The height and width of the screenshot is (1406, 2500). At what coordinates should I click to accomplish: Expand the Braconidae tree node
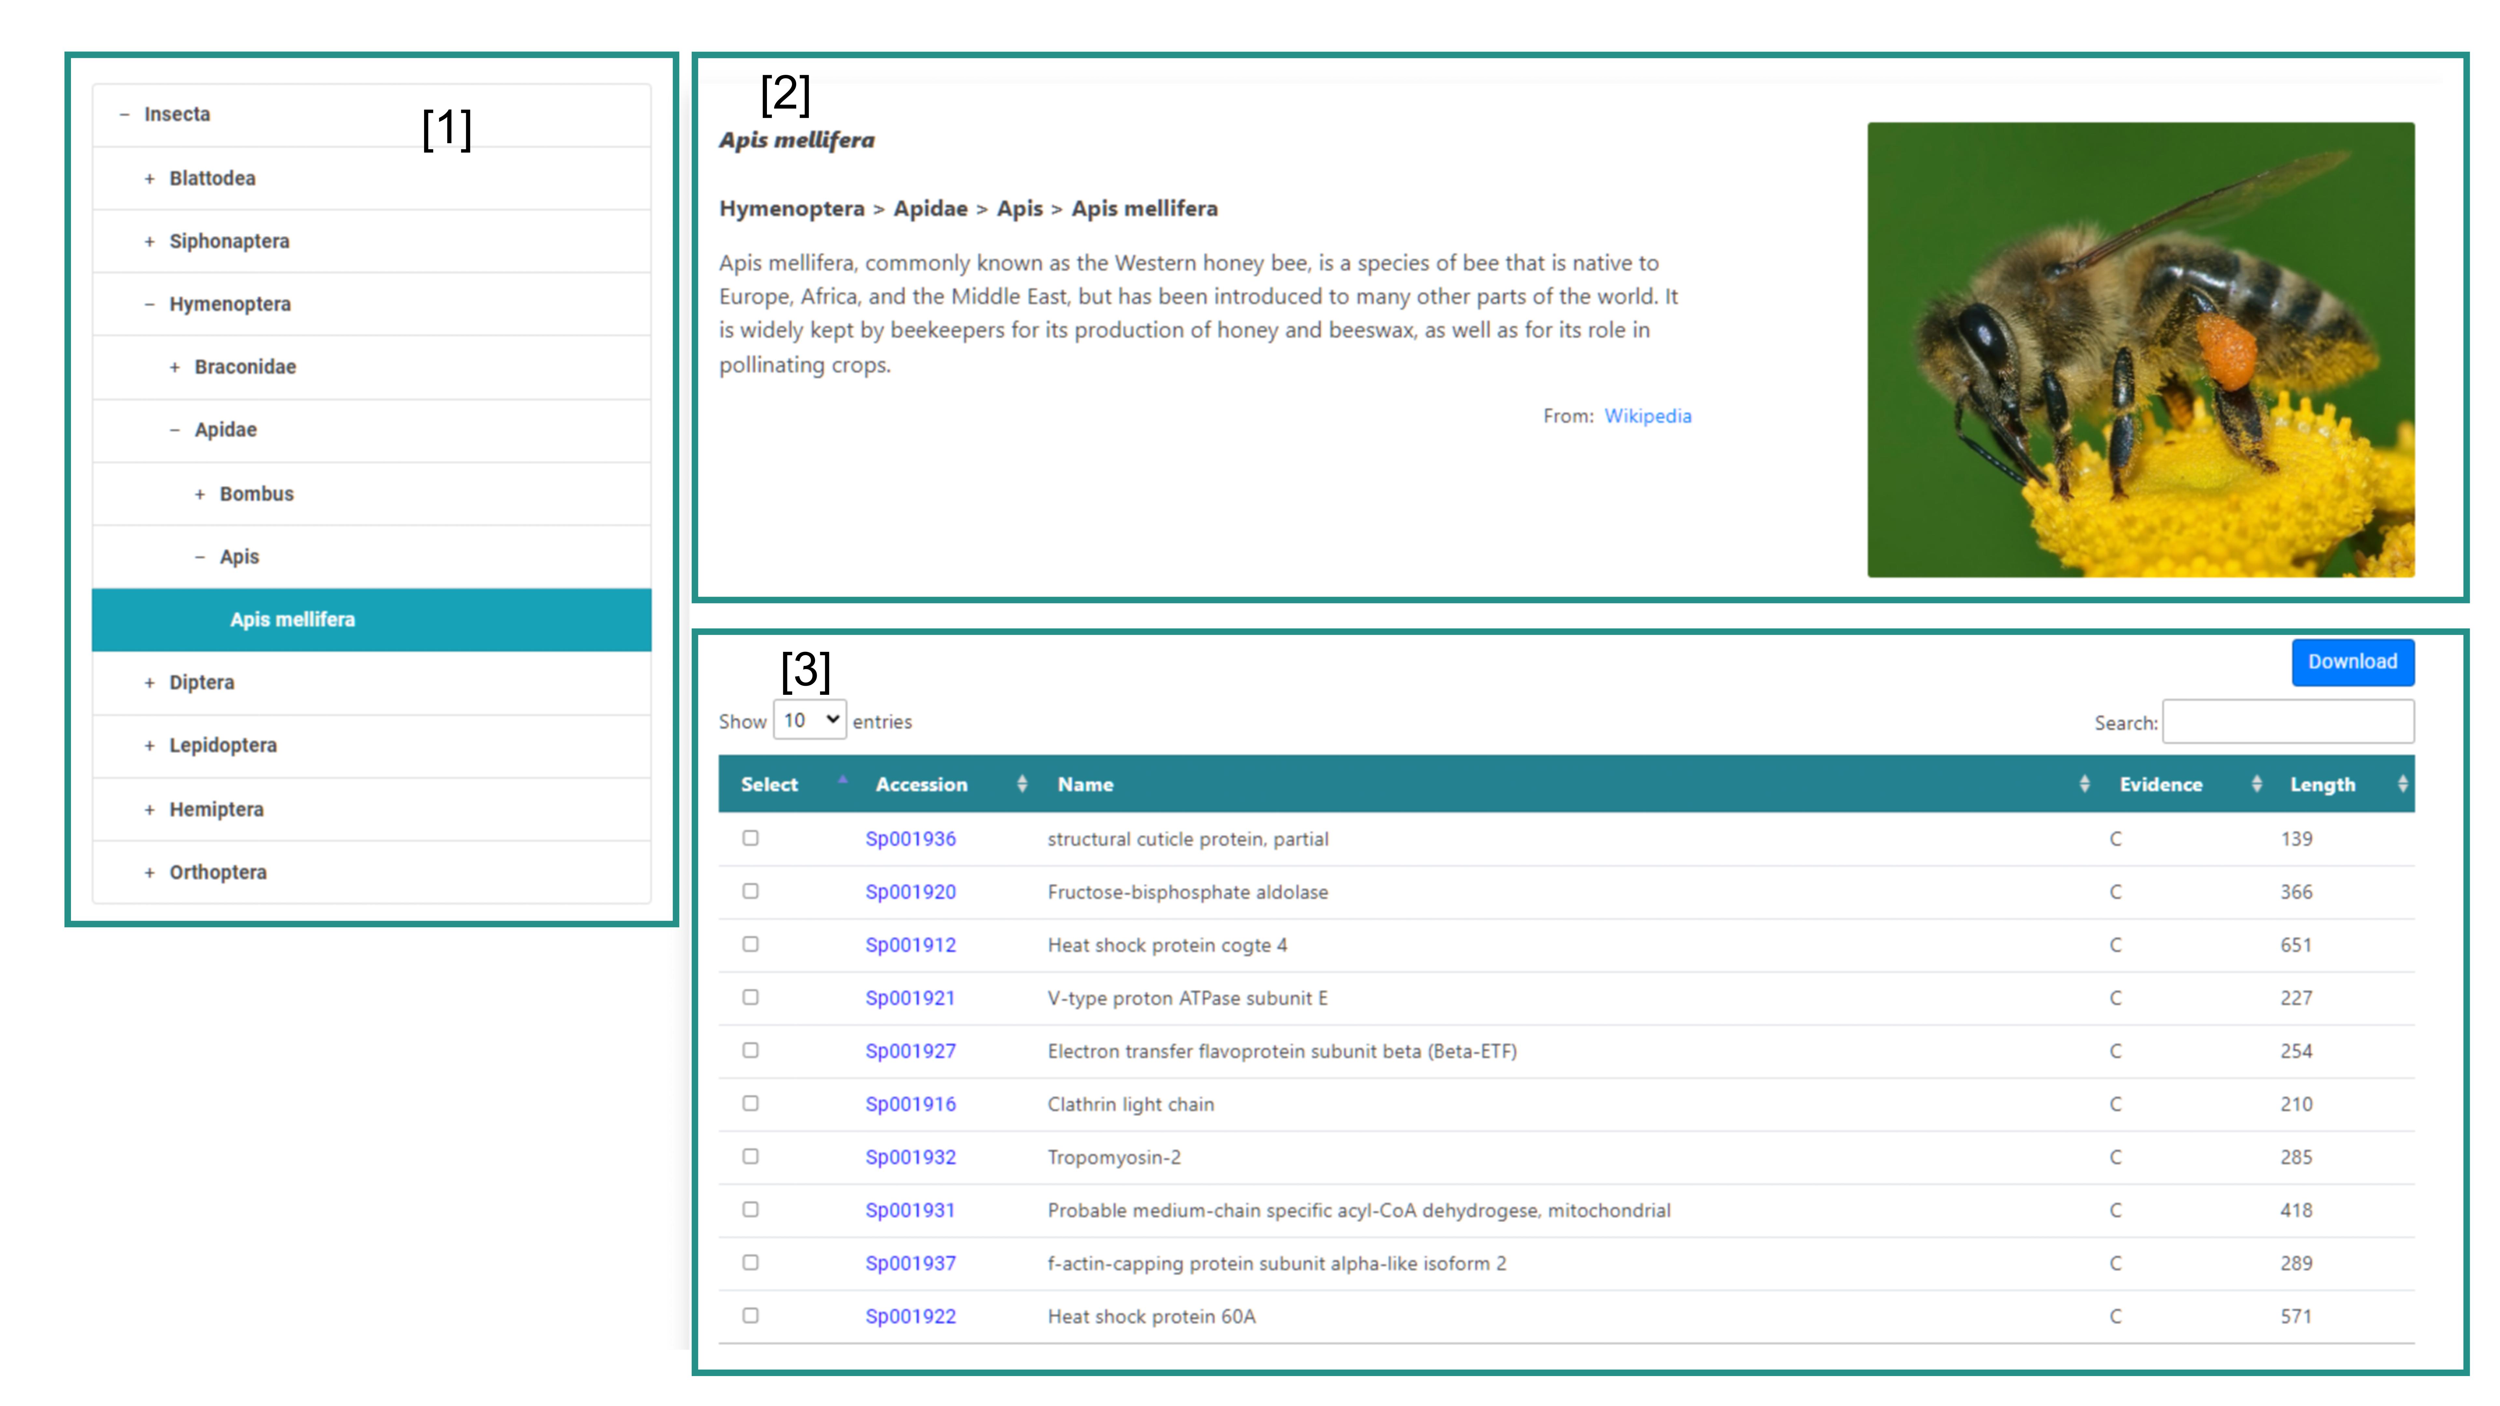click(175, 368)
